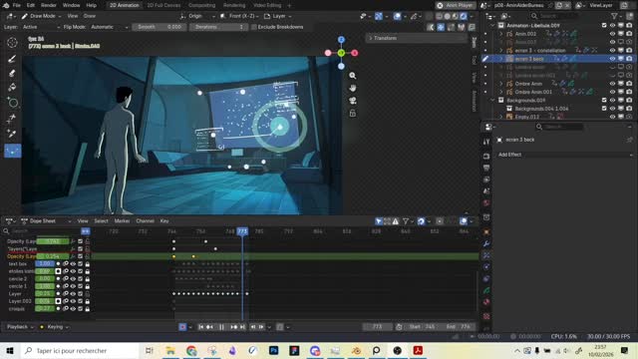The image size is (638, 359).
Task: Toggle the camera view icon
Action: tap(352, 101)
